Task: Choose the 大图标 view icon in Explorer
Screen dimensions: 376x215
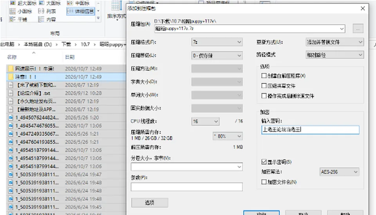Action: 42,3
